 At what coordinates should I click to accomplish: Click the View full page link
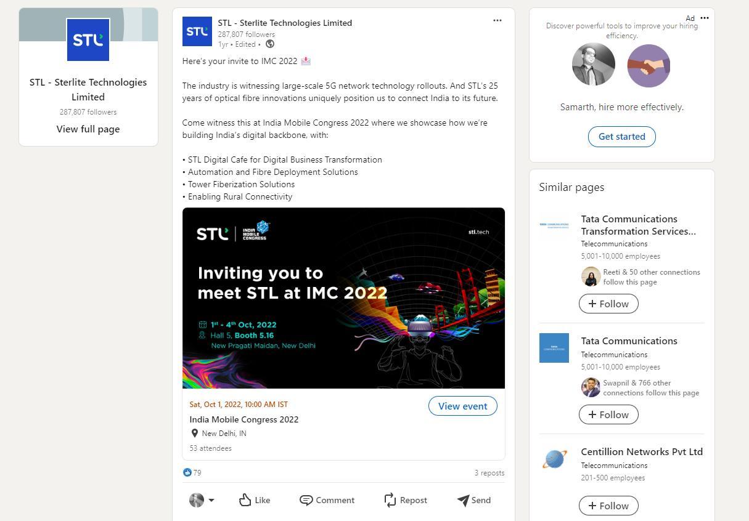point(88,129)
